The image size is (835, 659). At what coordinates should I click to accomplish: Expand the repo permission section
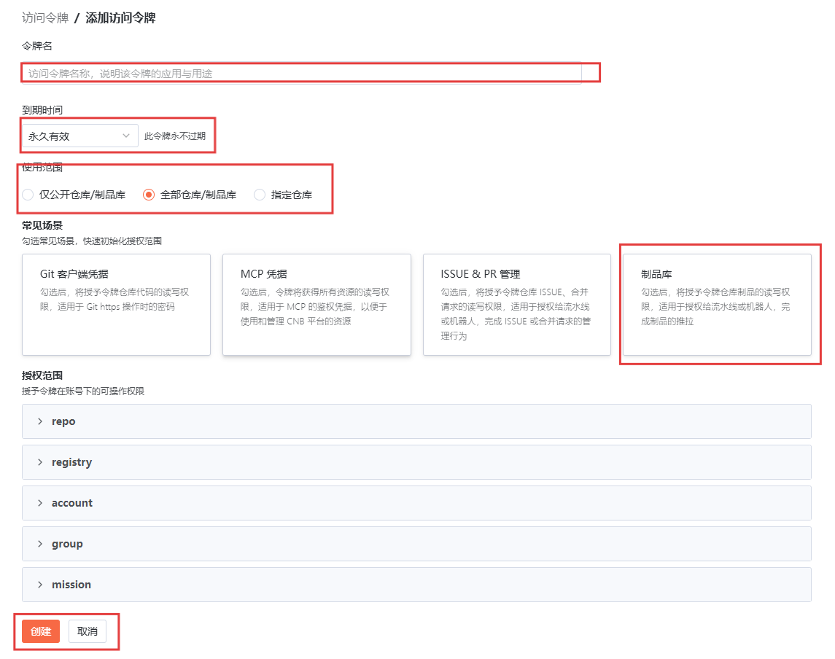[416, 421]
